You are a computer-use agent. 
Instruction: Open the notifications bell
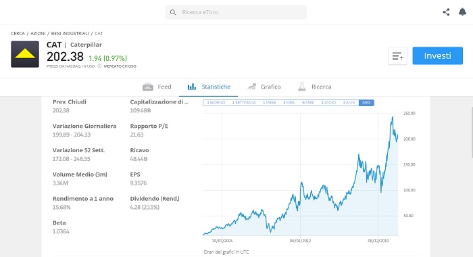coord(462,12)
